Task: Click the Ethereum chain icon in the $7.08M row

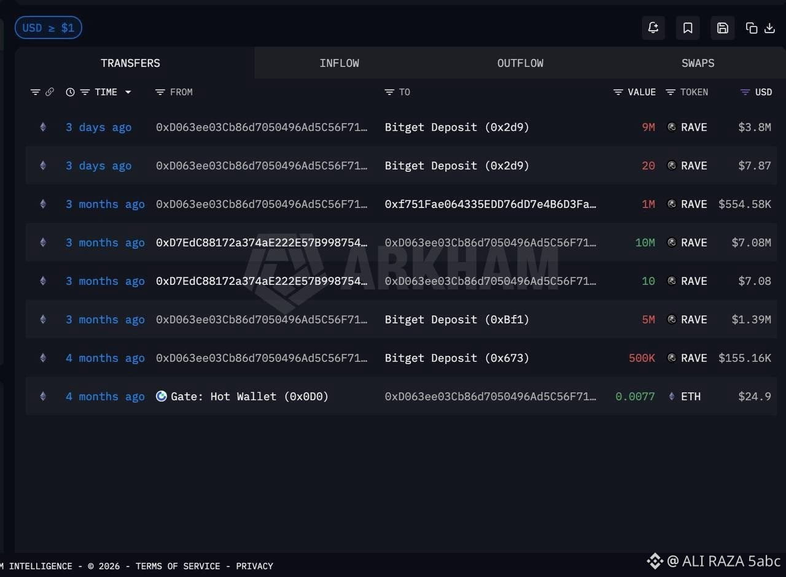Action: pos(43,242)
